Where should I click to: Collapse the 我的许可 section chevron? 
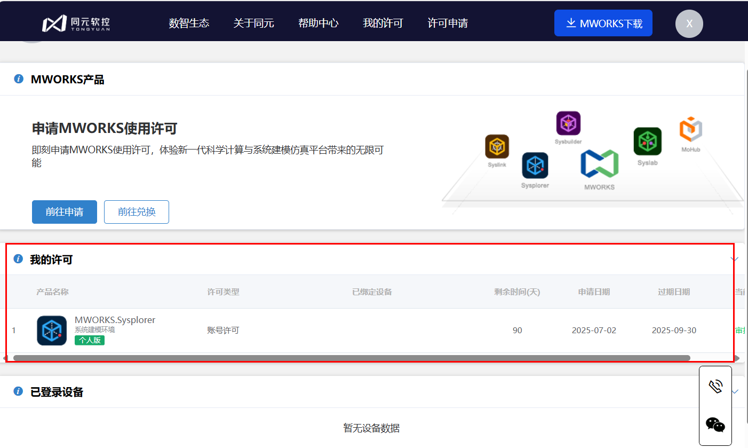[x=734, y=260]
